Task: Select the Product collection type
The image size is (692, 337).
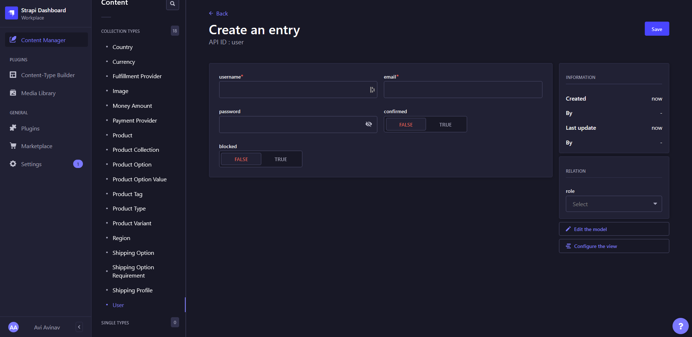Action: pyautogui.click(x=122, y=135)
